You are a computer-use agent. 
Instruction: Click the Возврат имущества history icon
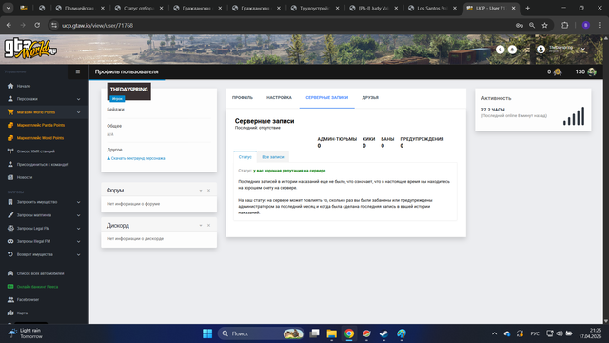pyautogui.click(x=10, y=254)
